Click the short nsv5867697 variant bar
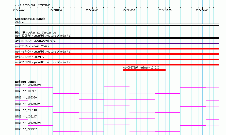Viewport: 226px width, 135px height. pos(144,70)
